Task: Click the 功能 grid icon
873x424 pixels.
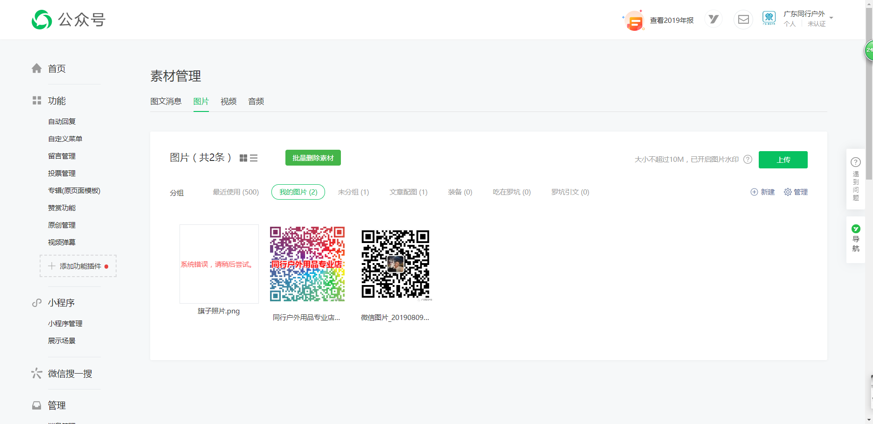Action: click(x=37, y=100)
